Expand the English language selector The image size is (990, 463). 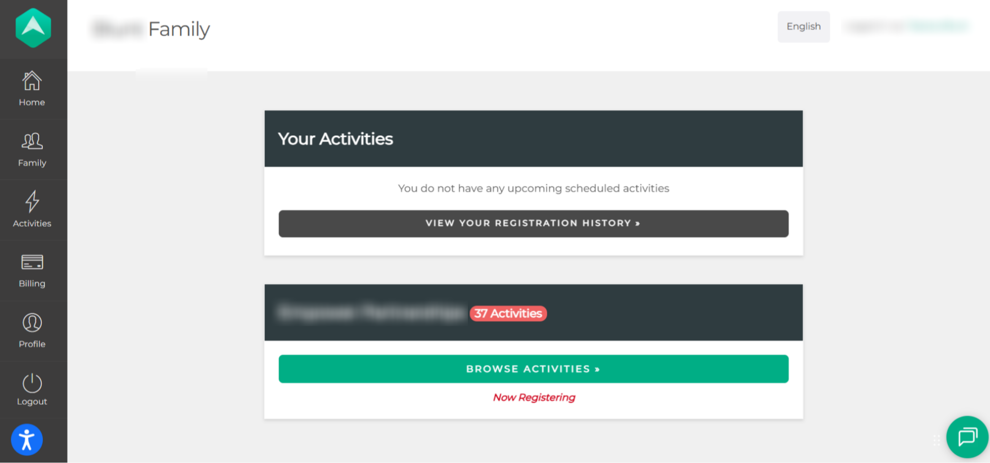click(803, 27)
